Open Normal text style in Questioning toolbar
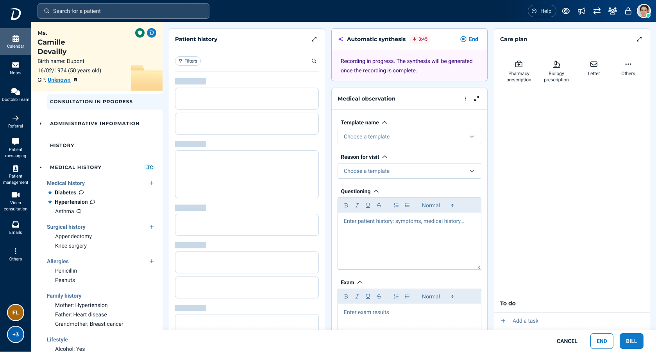This screenshot has height=352, width=656. point(438,205)
